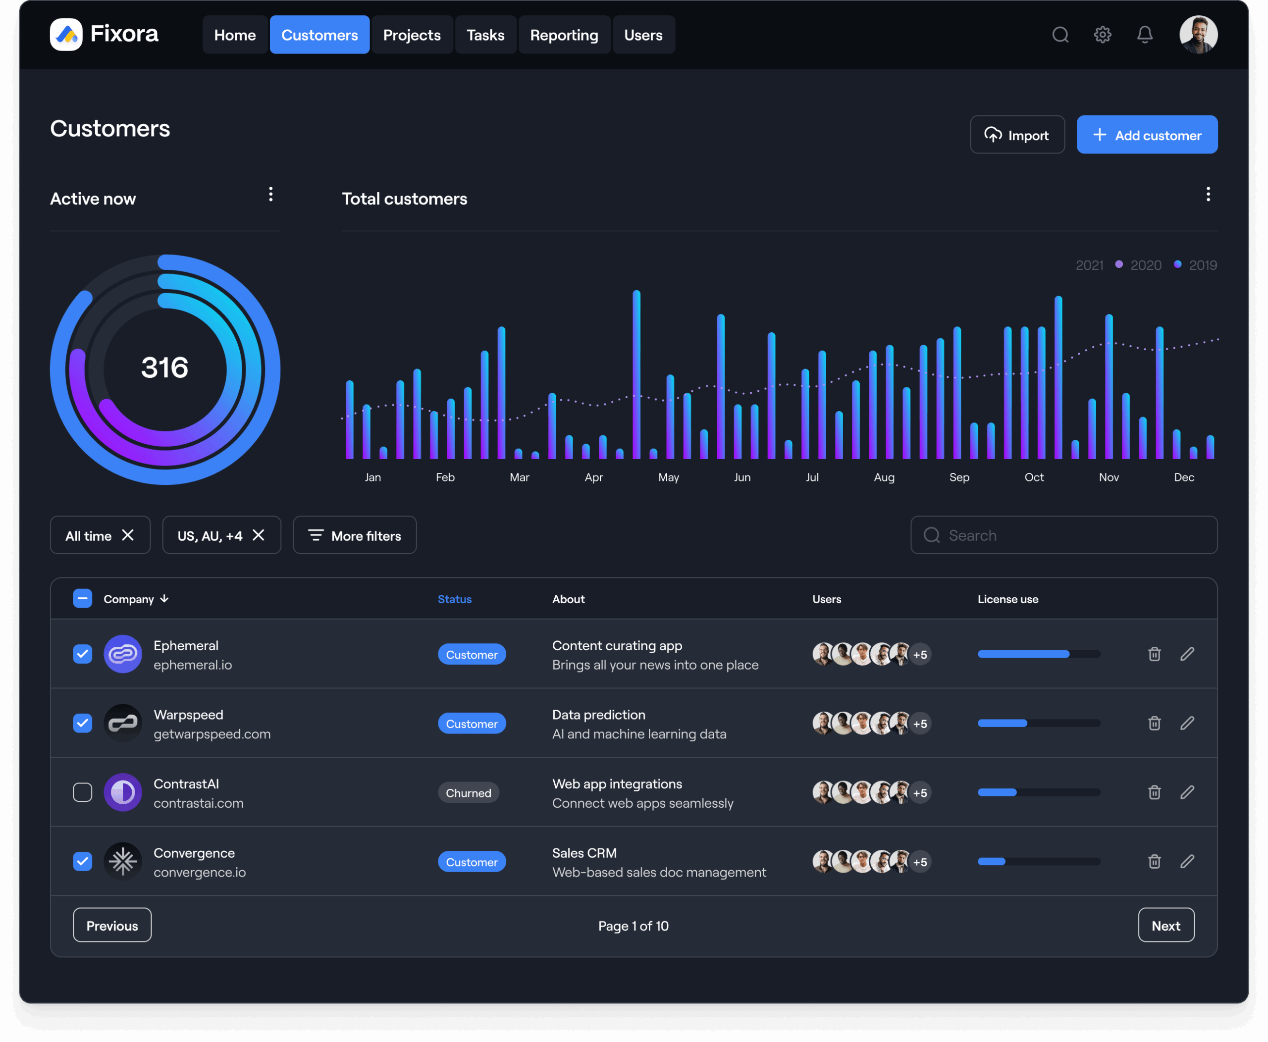Open Active now three-dot menu

coord(271,194)
